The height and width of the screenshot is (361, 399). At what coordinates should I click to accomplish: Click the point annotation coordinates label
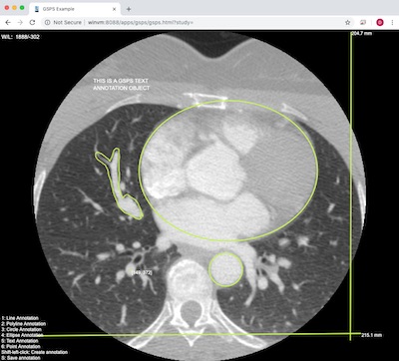click(x=142, y=272)
